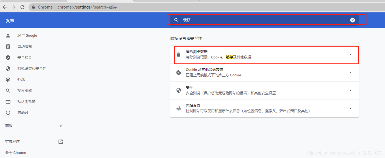Click the 控制网站可以使用和显示什么信息 description
Screen dimensions: 385x158
tap(248, 111)
